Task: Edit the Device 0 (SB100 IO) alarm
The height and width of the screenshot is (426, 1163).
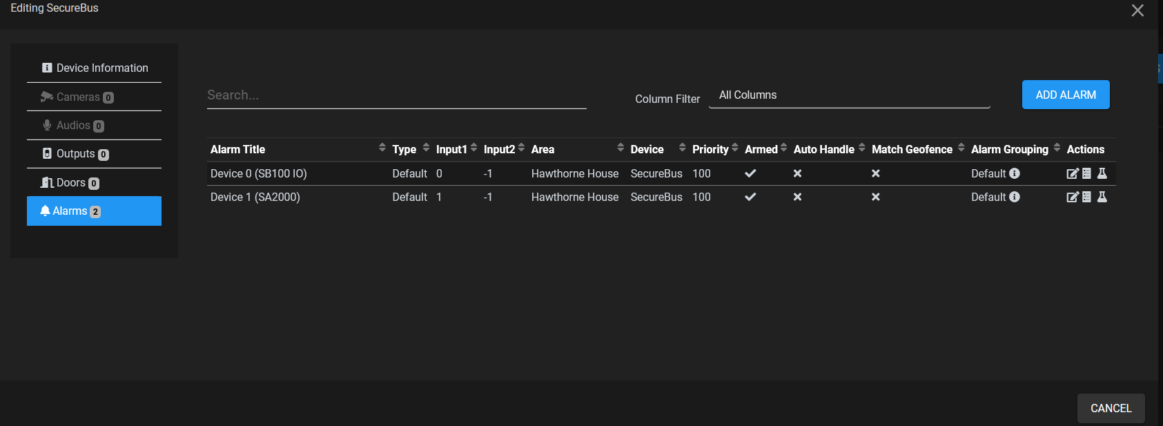Action: click(x=1072, y=174)
